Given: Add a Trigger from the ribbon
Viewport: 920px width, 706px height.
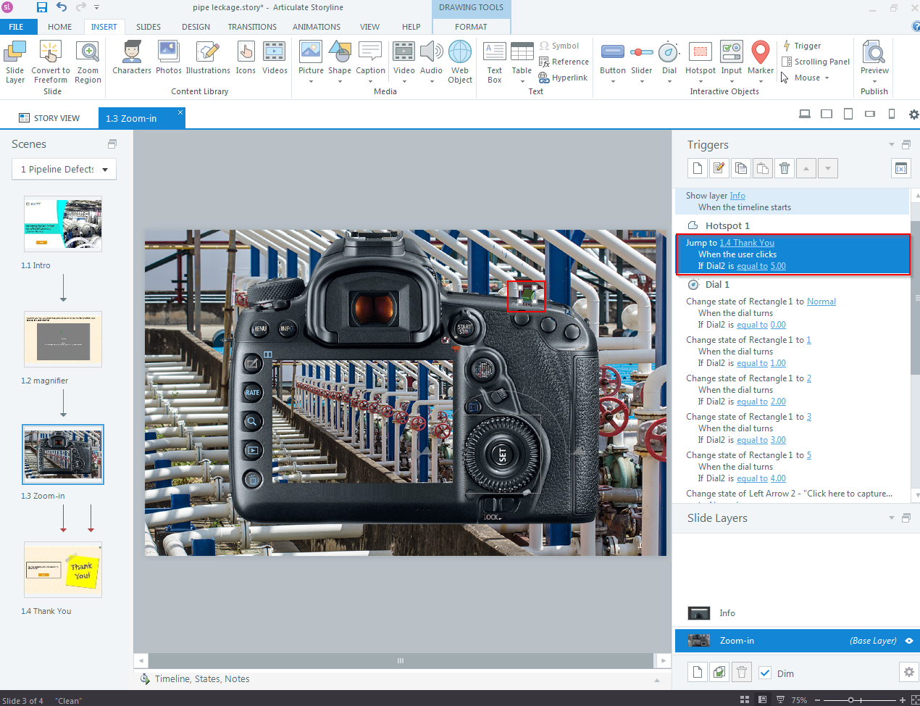Looking at the screenshot, I should click(801, 46).
